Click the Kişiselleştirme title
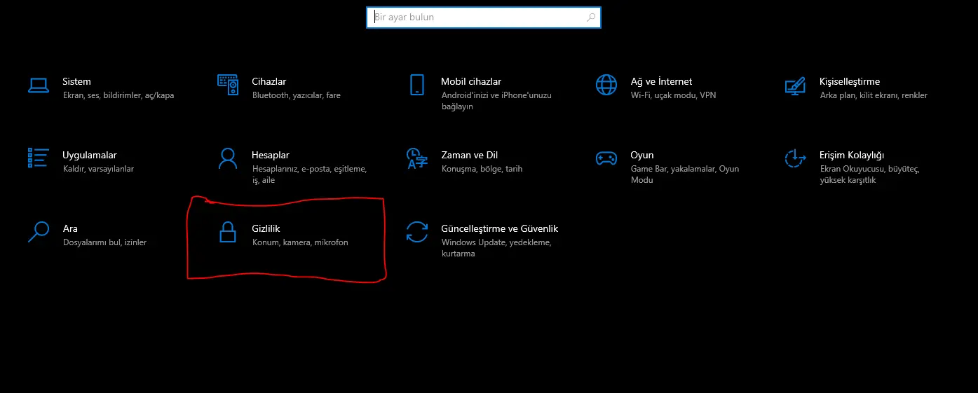Viewport: 978px width, 393px height. pos(850,81)
